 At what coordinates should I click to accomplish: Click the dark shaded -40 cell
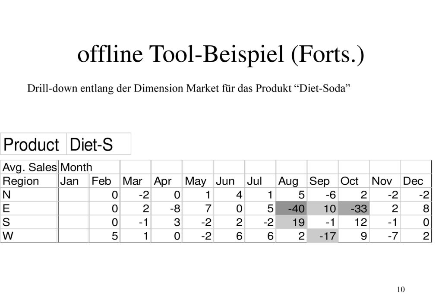click(291, 208)
